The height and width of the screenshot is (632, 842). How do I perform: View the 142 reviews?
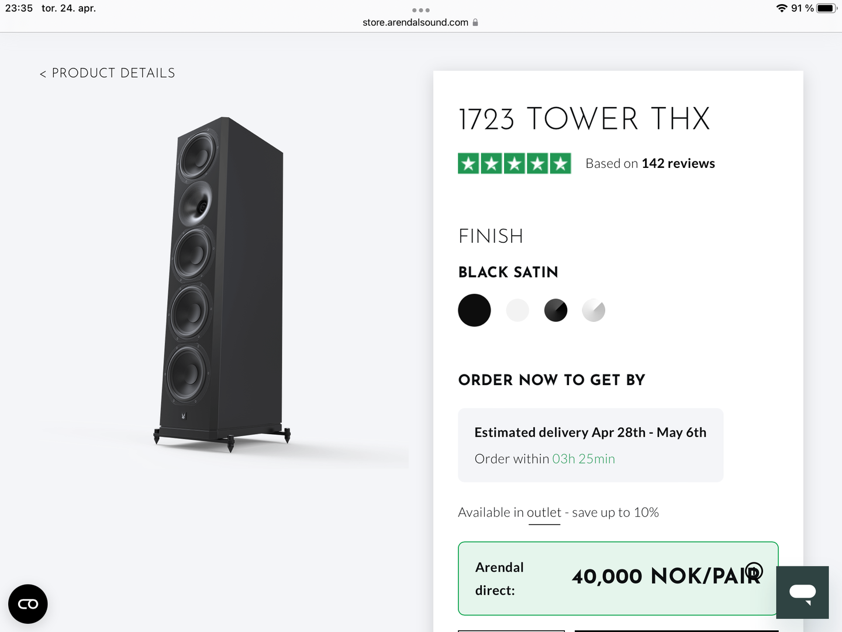(x=678, y=163)
